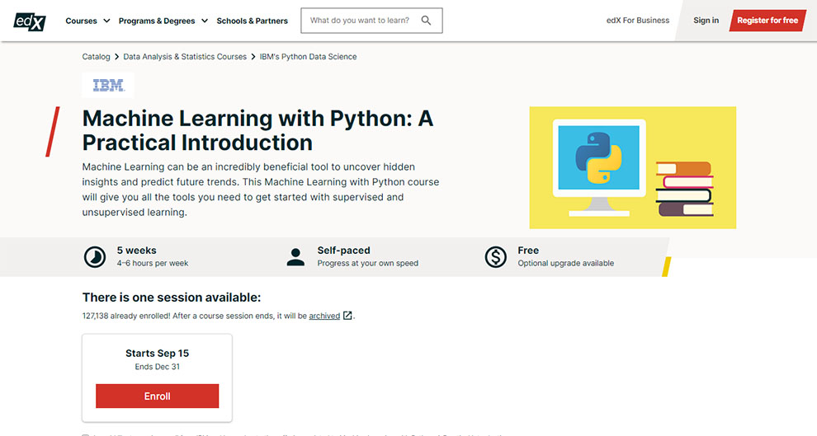The image size is (817, 436).
Task: Click the edX logo
Action: click(29, 21)
